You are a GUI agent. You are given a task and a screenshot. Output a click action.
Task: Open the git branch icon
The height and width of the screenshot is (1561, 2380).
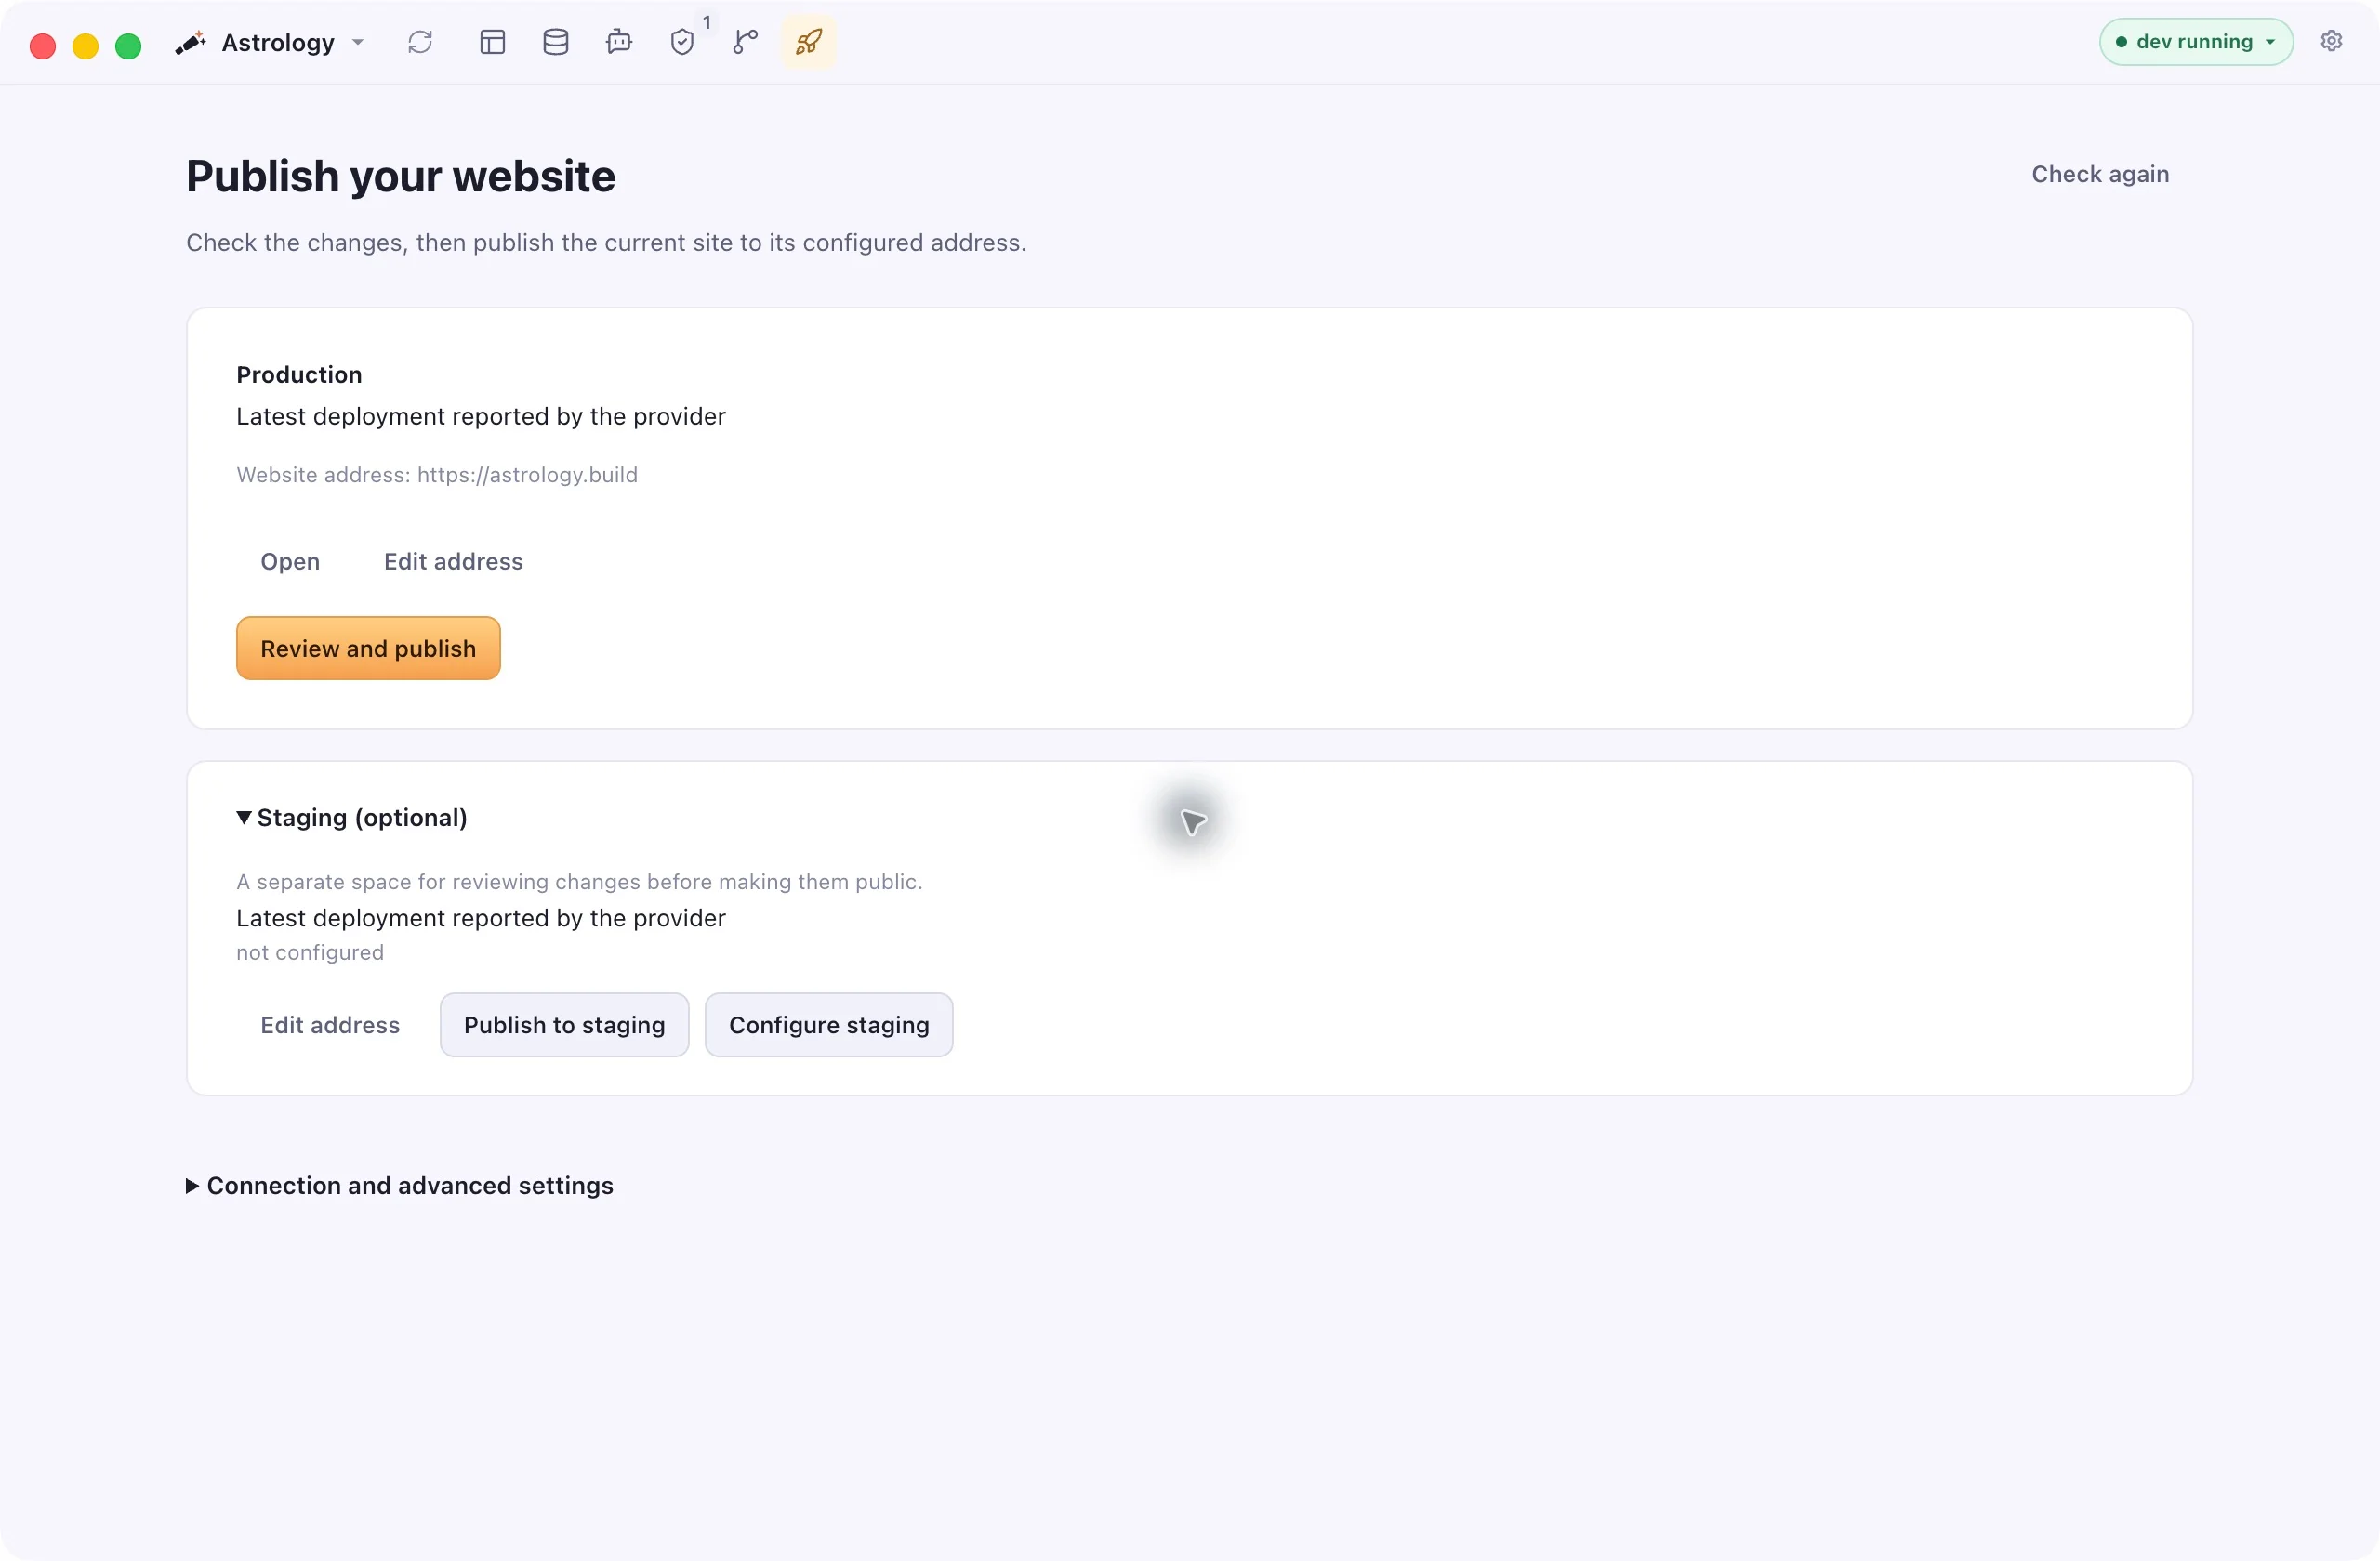(x=746, y=42)
